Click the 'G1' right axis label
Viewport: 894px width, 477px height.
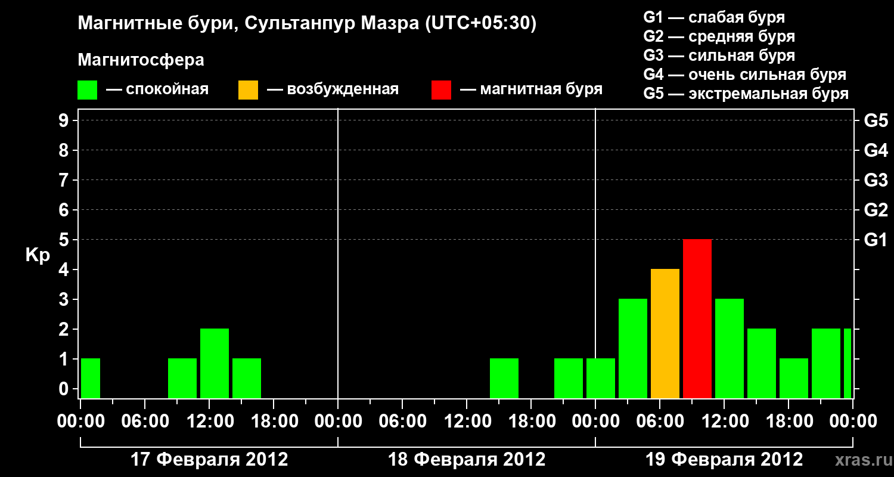point(876,240)
